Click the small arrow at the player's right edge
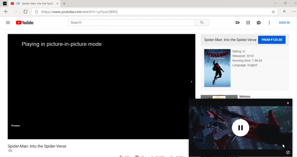This screenshot has width=297, height=157. tap(192, 82)
